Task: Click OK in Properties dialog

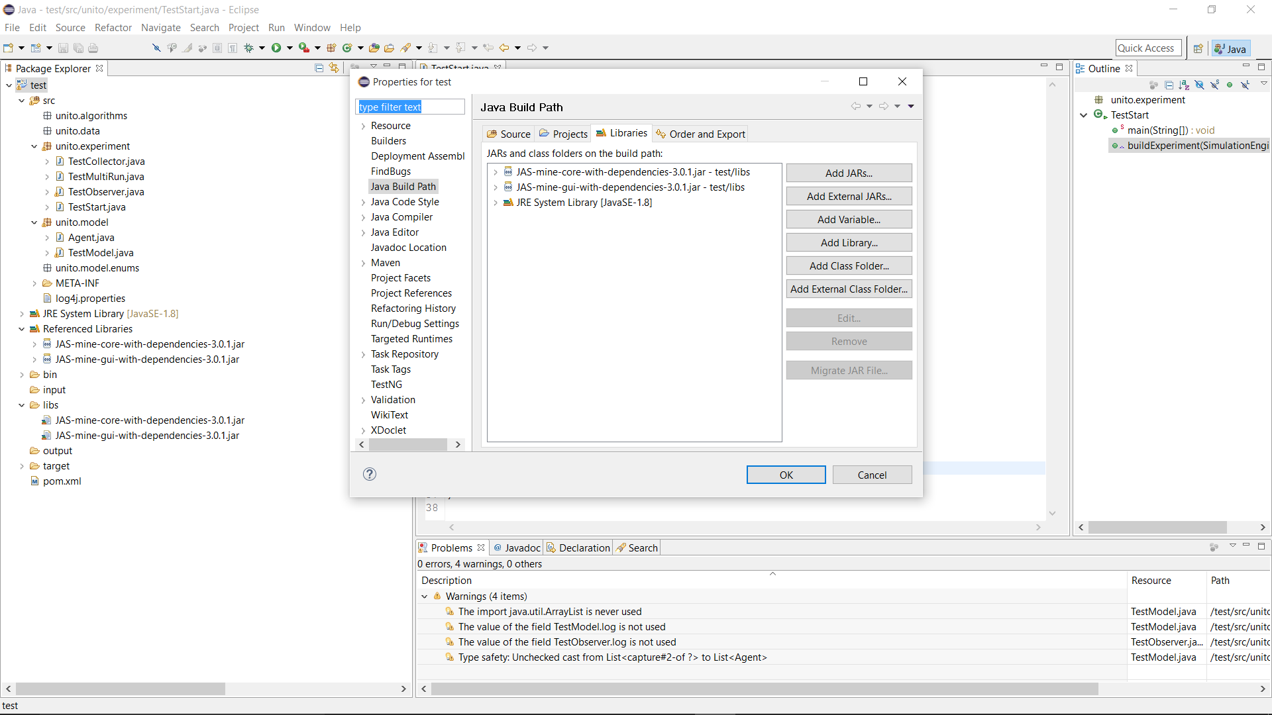Action: click(786, 475)
